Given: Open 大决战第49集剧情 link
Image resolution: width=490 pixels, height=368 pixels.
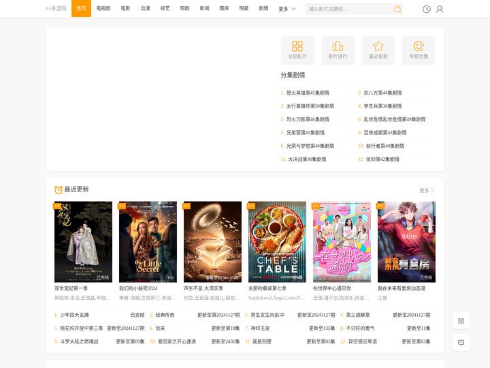Looking at the screenshot, I should pyautogui.click(x=307, y=159).
